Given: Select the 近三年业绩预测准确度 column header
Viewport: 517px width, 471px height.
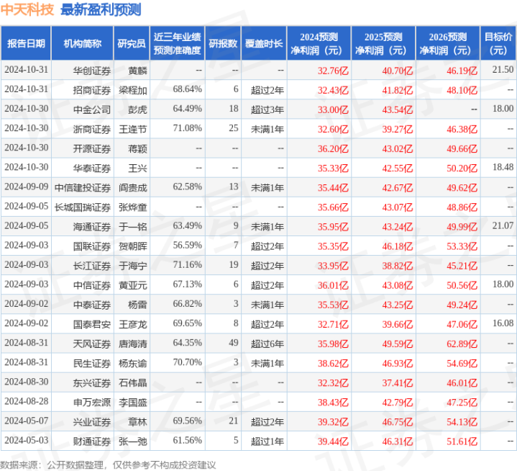Looking at the screenshot, I should point(178,43).
